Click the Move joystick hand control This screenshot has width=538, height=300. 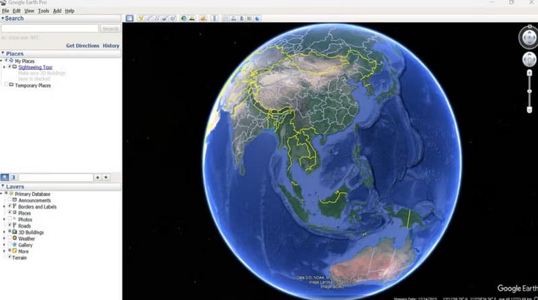527,61
